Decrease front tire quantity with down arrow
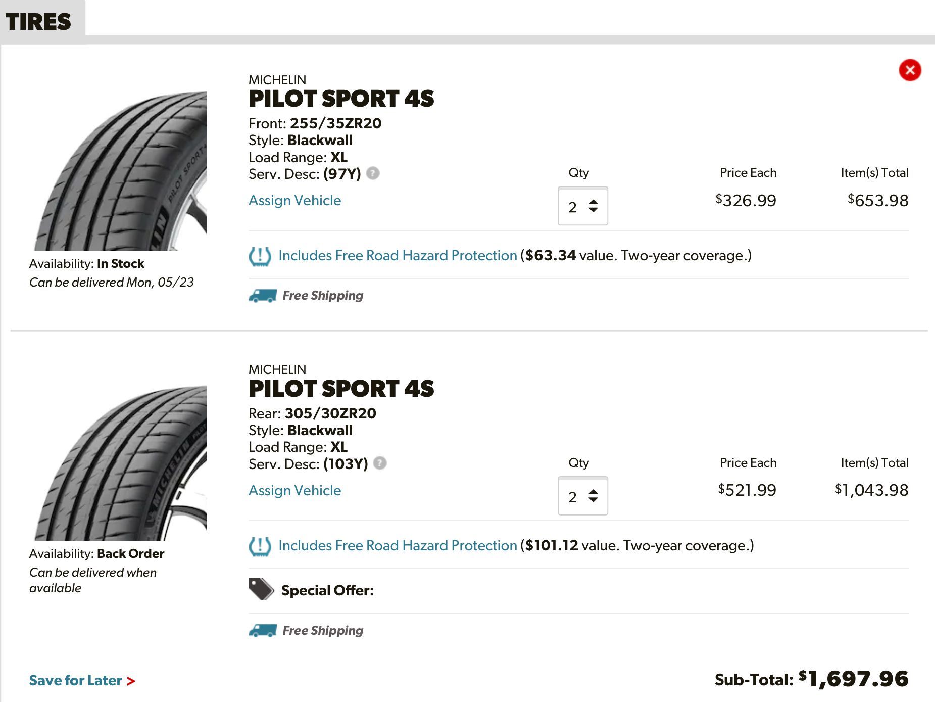Screen dimensions: 935x702 [x=593, y=210]
